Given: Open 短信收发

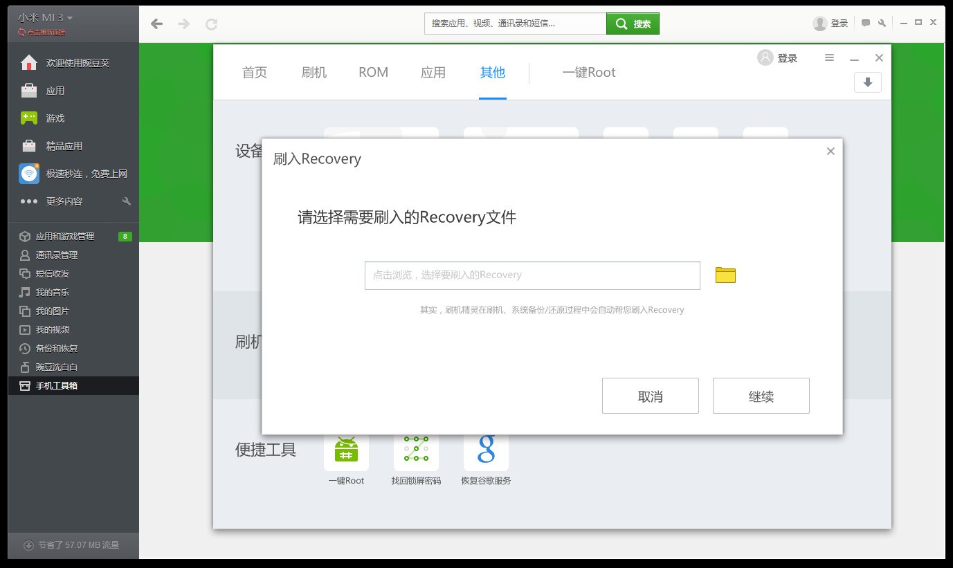Looking at the screenshot, I should (73, 274).
